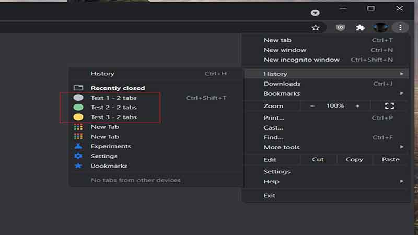Click the Copy button in Edit row
Viewport: 418px width, 235px height.
point(354,160)
